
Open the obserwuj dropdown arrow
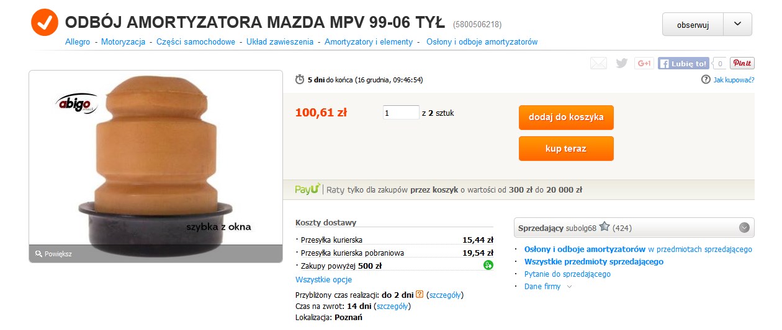(x=737, y=24)
